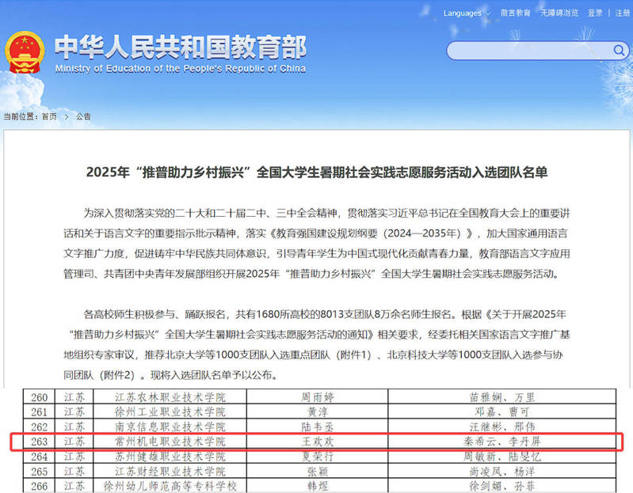Screen dimensions: 633x493
Task: Select table cell 尚凌凤、杨洋
Action: click(502, 472)
